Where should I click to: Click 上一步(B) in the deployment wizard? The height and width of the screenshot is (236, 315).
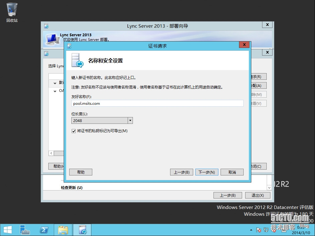(228, 195)
